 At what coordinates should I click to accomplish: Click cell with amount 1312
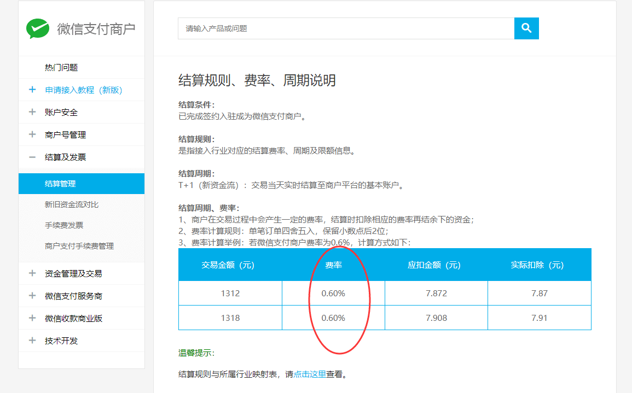coord(230,293)
